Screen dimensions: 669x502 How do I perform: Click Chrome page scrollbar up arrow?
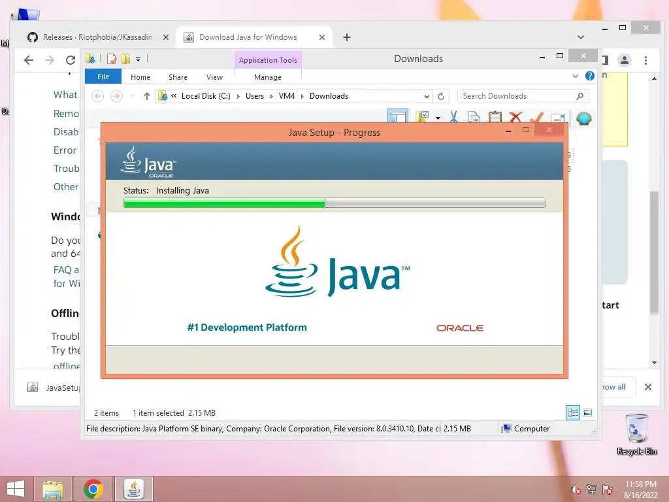coord(655,78)
